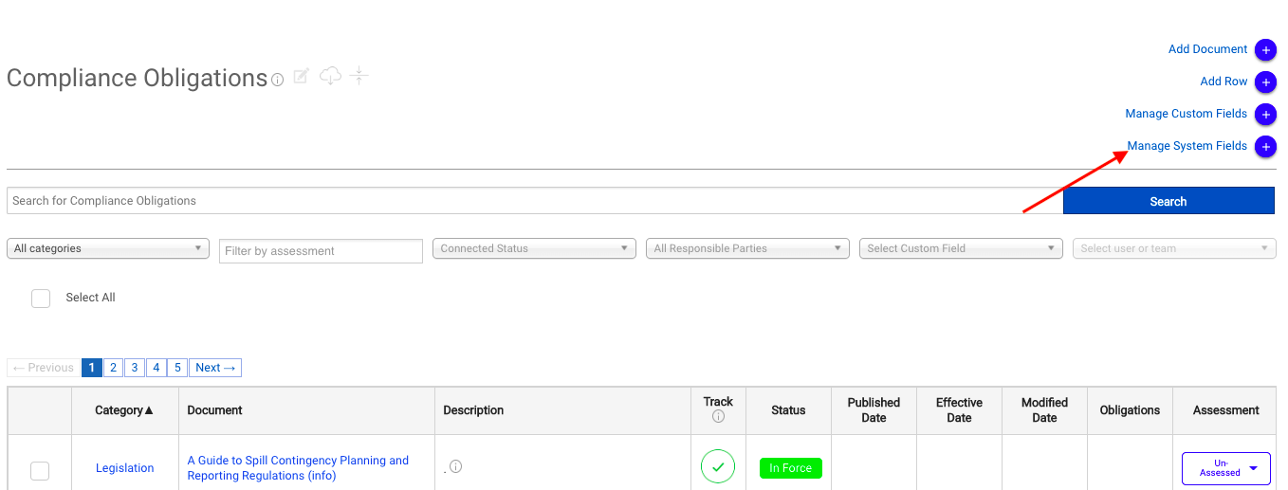Click plus circle beside Manage Custom Fields
The width and height of the screenshot is (1288, 490).
(1265, 115)
